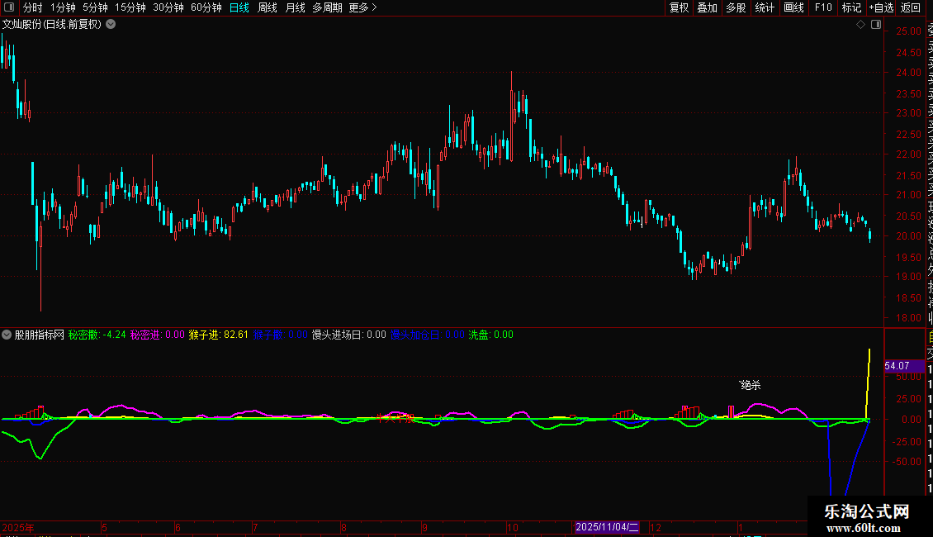Activate the 画线 drawing tool

click(x=793, y=7)
